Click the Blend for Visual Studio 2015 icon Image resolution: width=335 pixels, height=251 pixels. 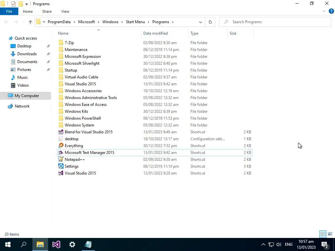pos(61,132)
